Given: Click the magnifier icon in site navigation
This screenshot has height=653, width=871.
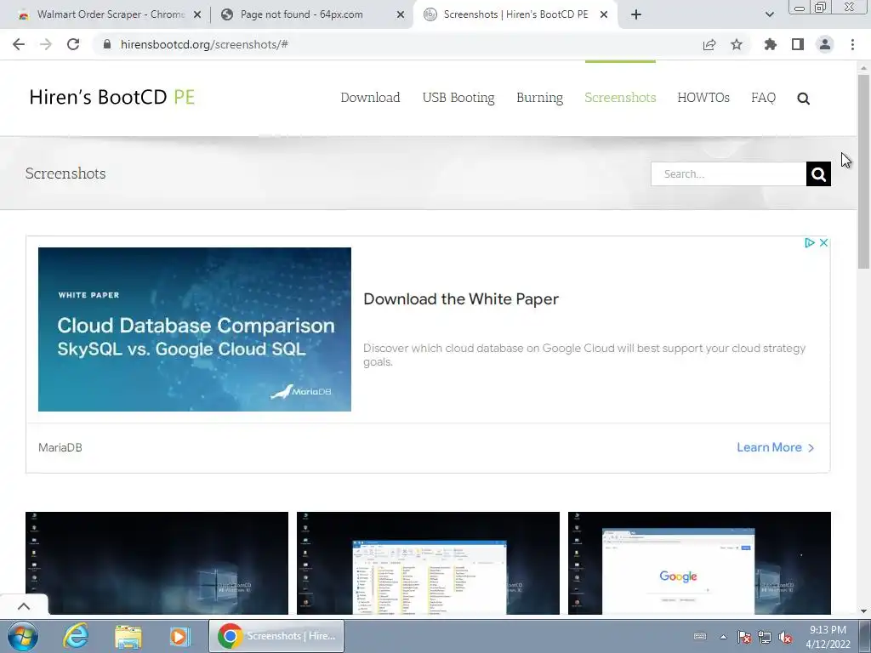Looking at the screenshot, I should 803,99.
